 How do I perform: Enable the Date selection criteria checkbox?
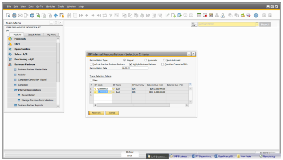pos(91,80)
